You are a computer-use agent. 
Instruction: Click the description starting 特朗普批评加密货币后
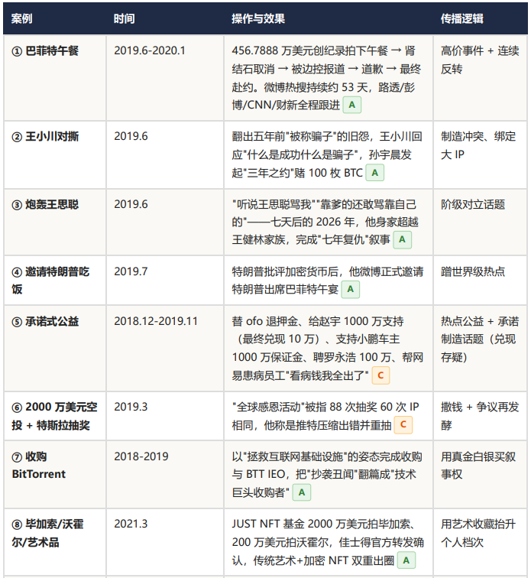point(328,281)
